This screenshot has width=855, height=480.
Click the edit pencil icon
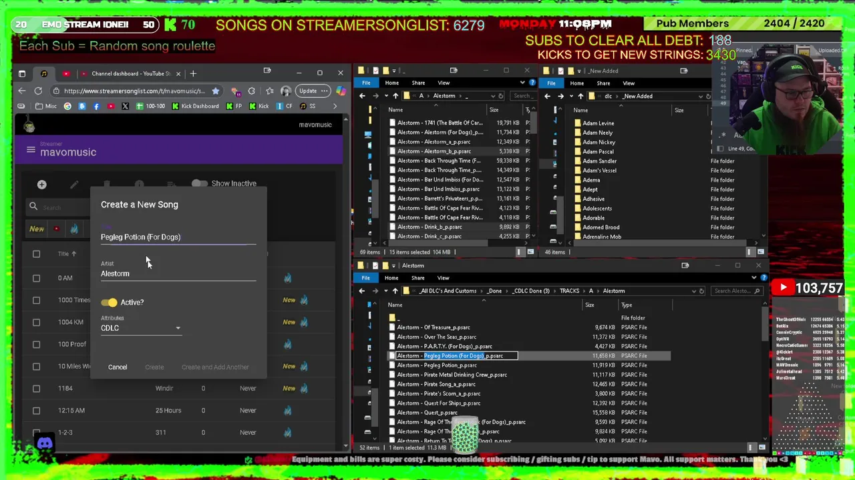tap(74, 184)
